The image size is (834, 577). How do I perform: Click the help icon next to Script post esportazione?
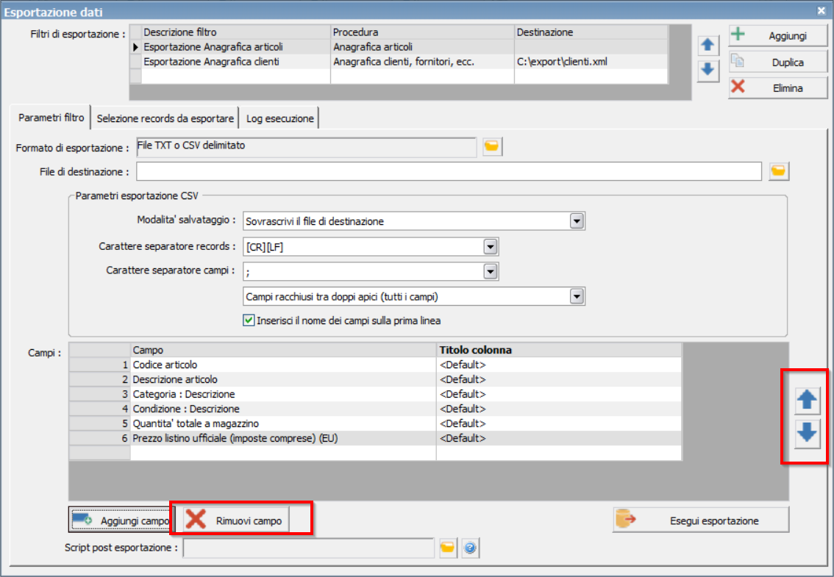pos(470,548)
